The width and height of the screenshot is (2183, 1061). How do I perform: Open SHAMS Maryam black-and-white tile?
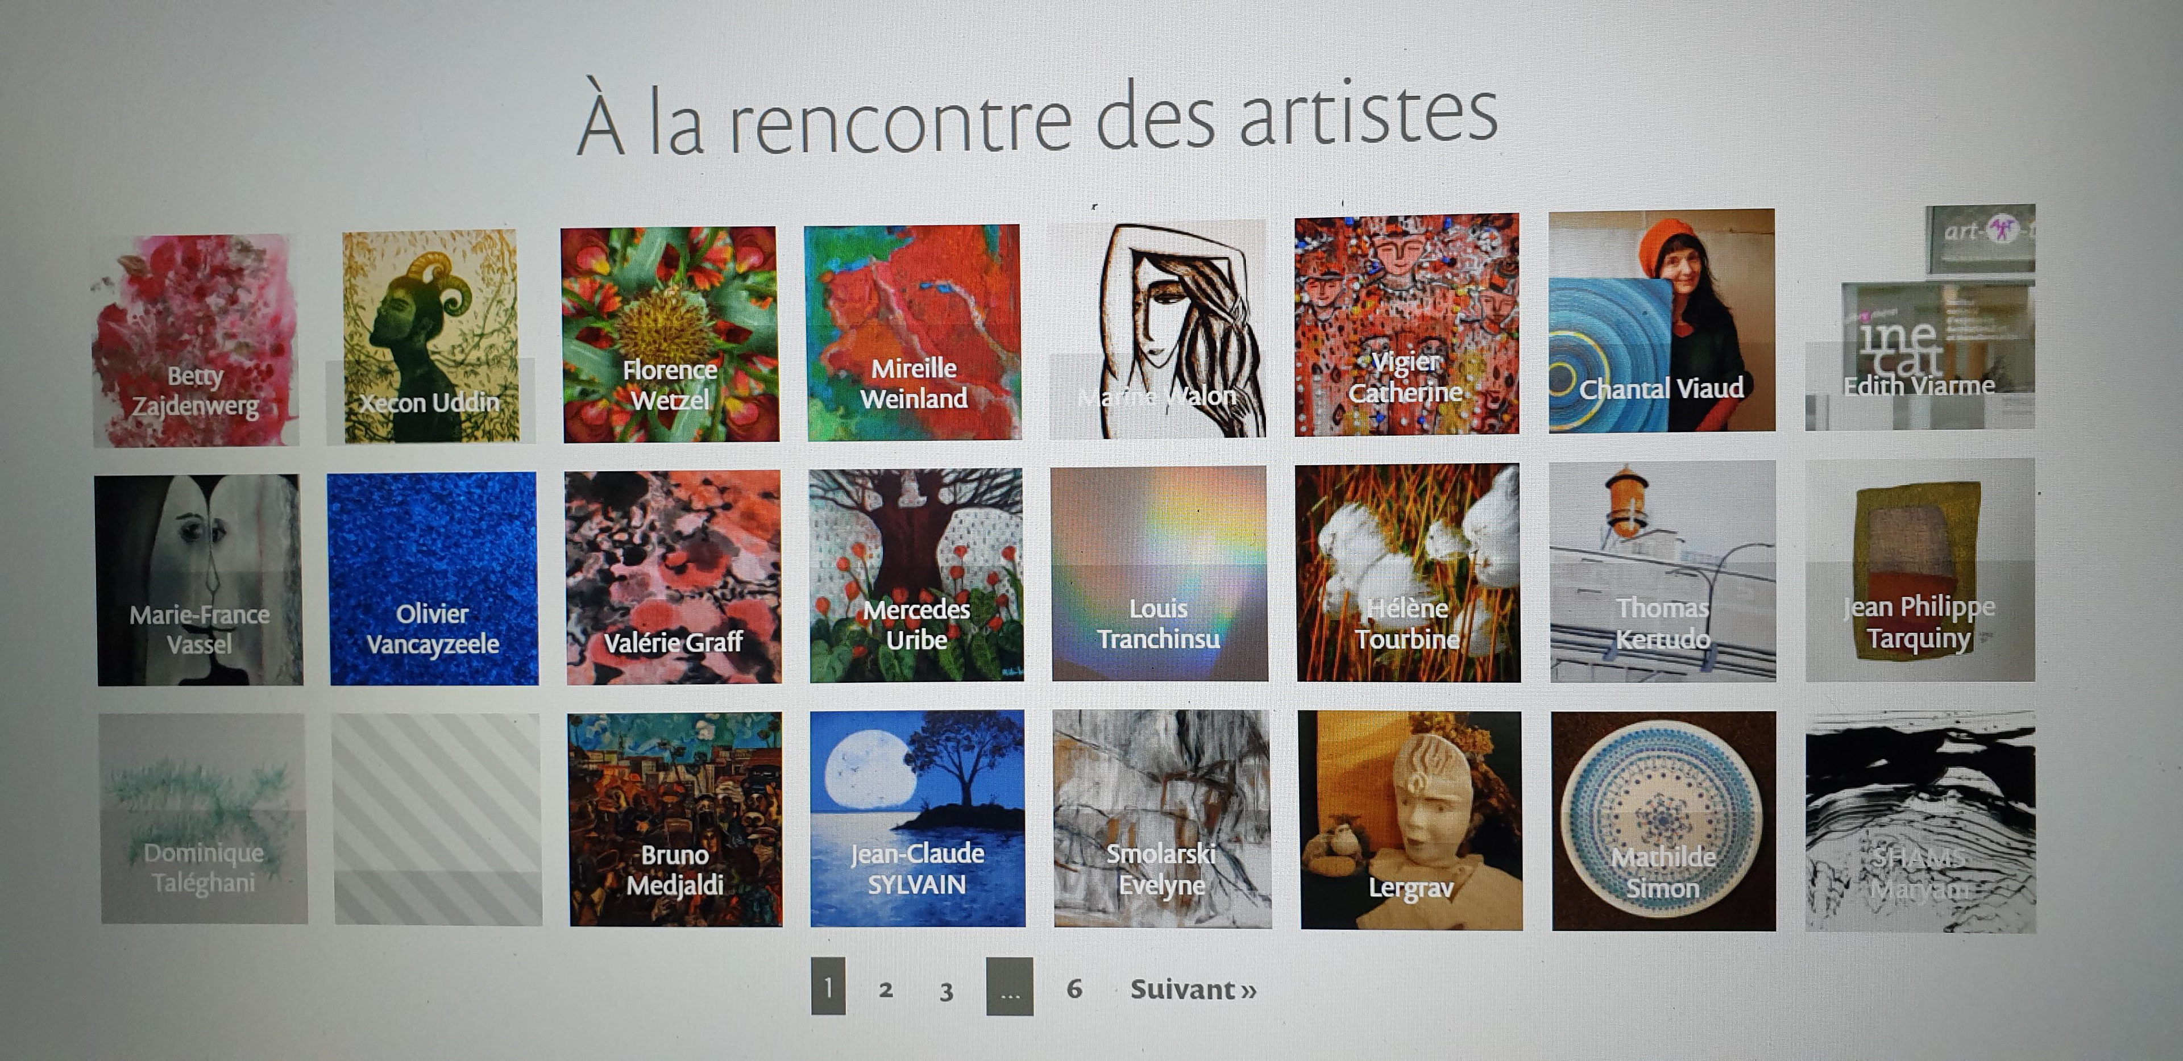(1920, 822)
